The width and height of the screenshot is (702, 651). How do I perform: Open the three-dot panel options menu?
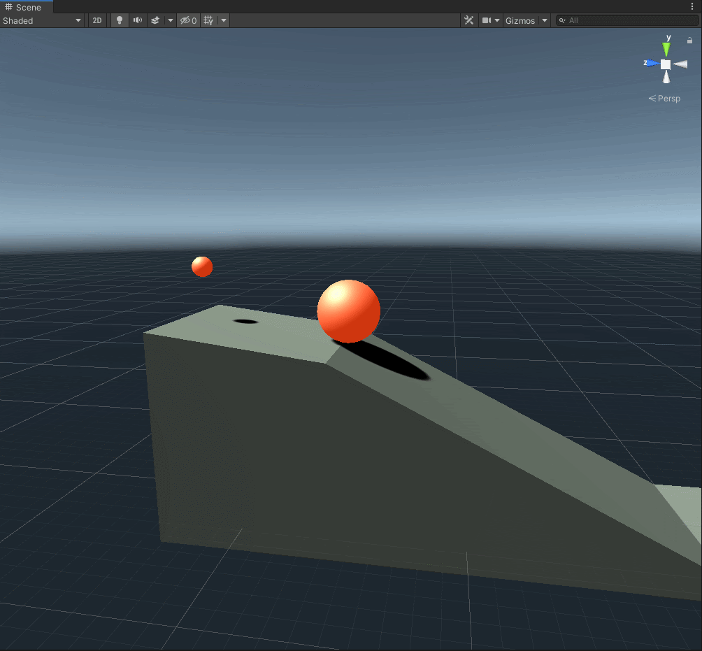click(x=692, y=6)
